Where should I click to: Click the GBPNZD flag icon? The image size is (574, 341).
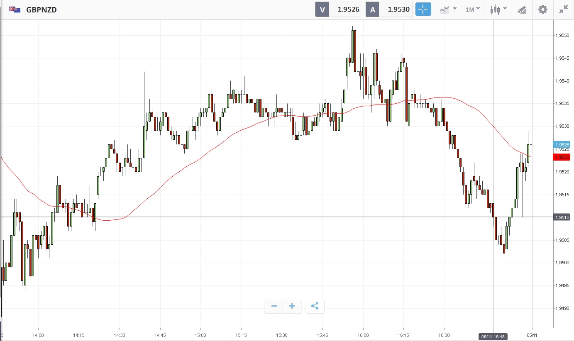tap(15, 10)
